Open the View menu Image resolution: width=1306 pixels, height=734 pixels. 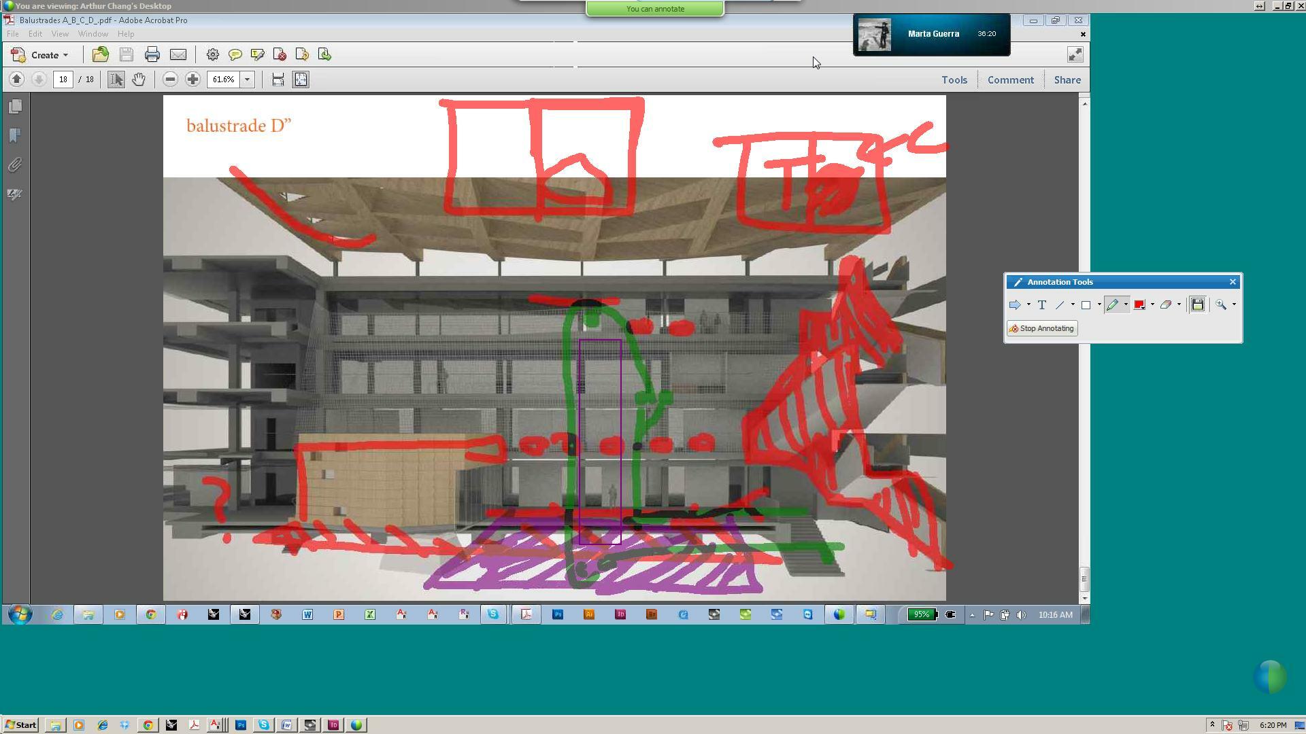tap(60, 34)
